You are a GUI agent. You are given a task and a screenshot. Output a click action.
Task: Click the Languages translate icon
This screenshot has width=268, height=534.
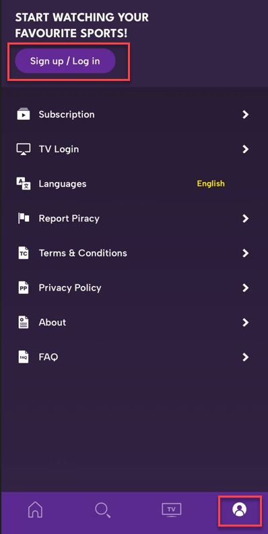point(24,184)
